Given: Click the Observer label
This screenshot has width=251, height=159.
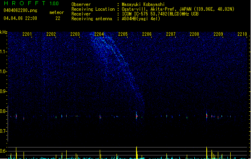Looking at the screenshot, I should coord(81,4).
